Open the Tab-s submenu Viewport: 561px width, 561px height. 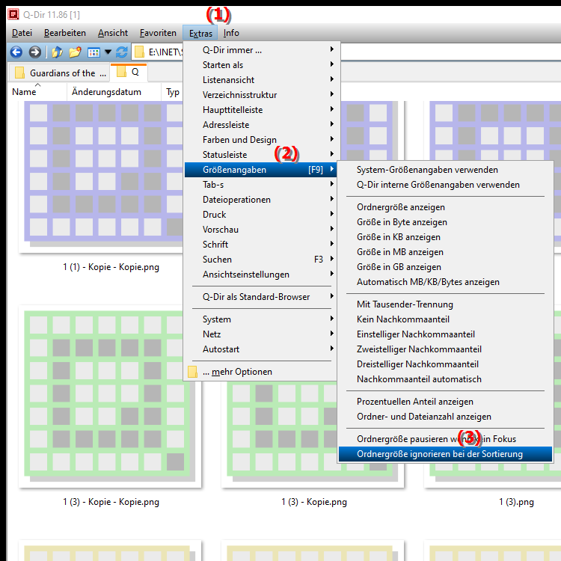coord(260,185)
